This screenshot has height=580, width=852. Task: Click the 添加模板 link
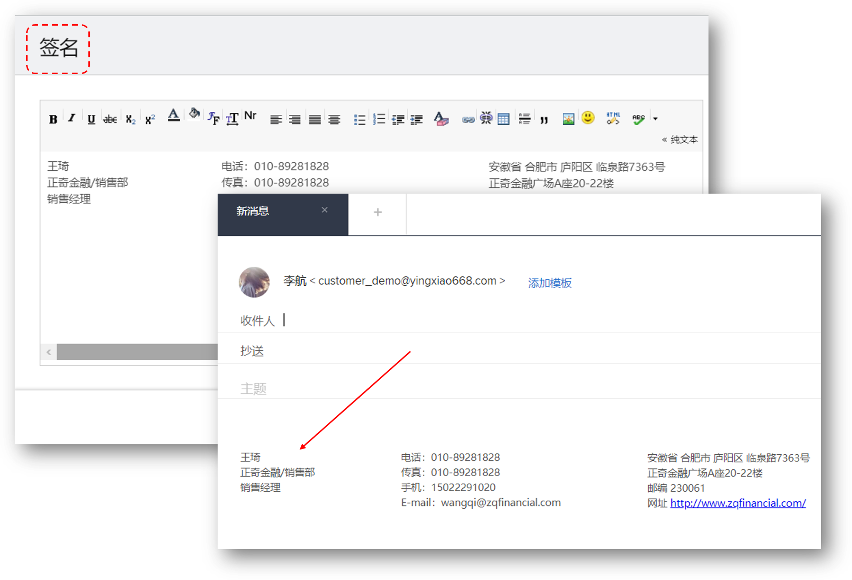tap(550, 283)
